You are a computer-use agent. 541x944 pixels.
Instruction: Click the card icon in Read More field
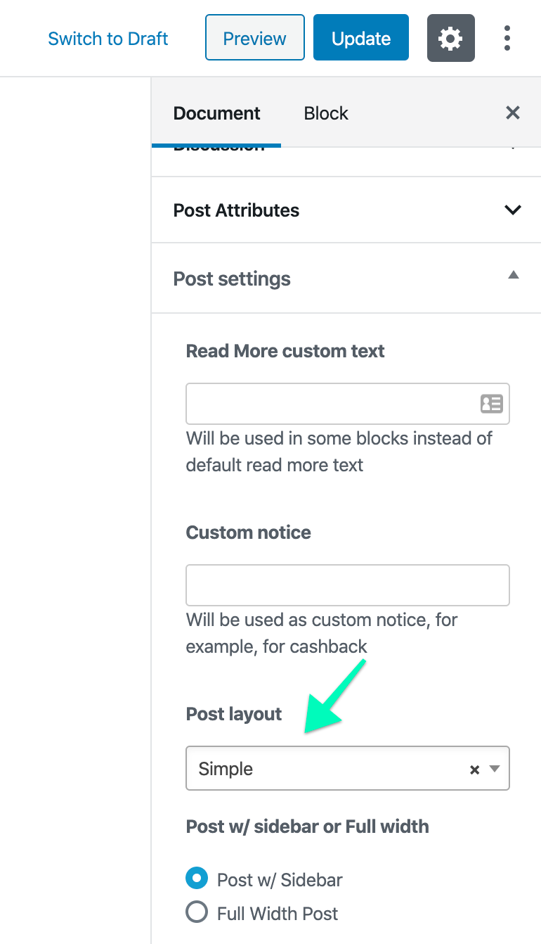pyautogui.click(x=491, y=403)
